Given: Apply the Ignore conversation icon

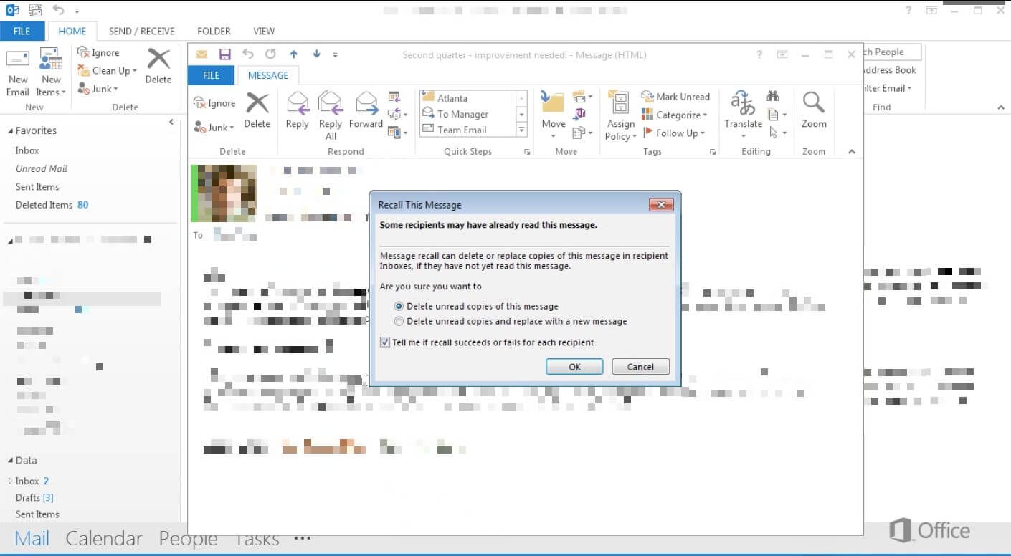Looking at the screenshot, I should point(214,102).
